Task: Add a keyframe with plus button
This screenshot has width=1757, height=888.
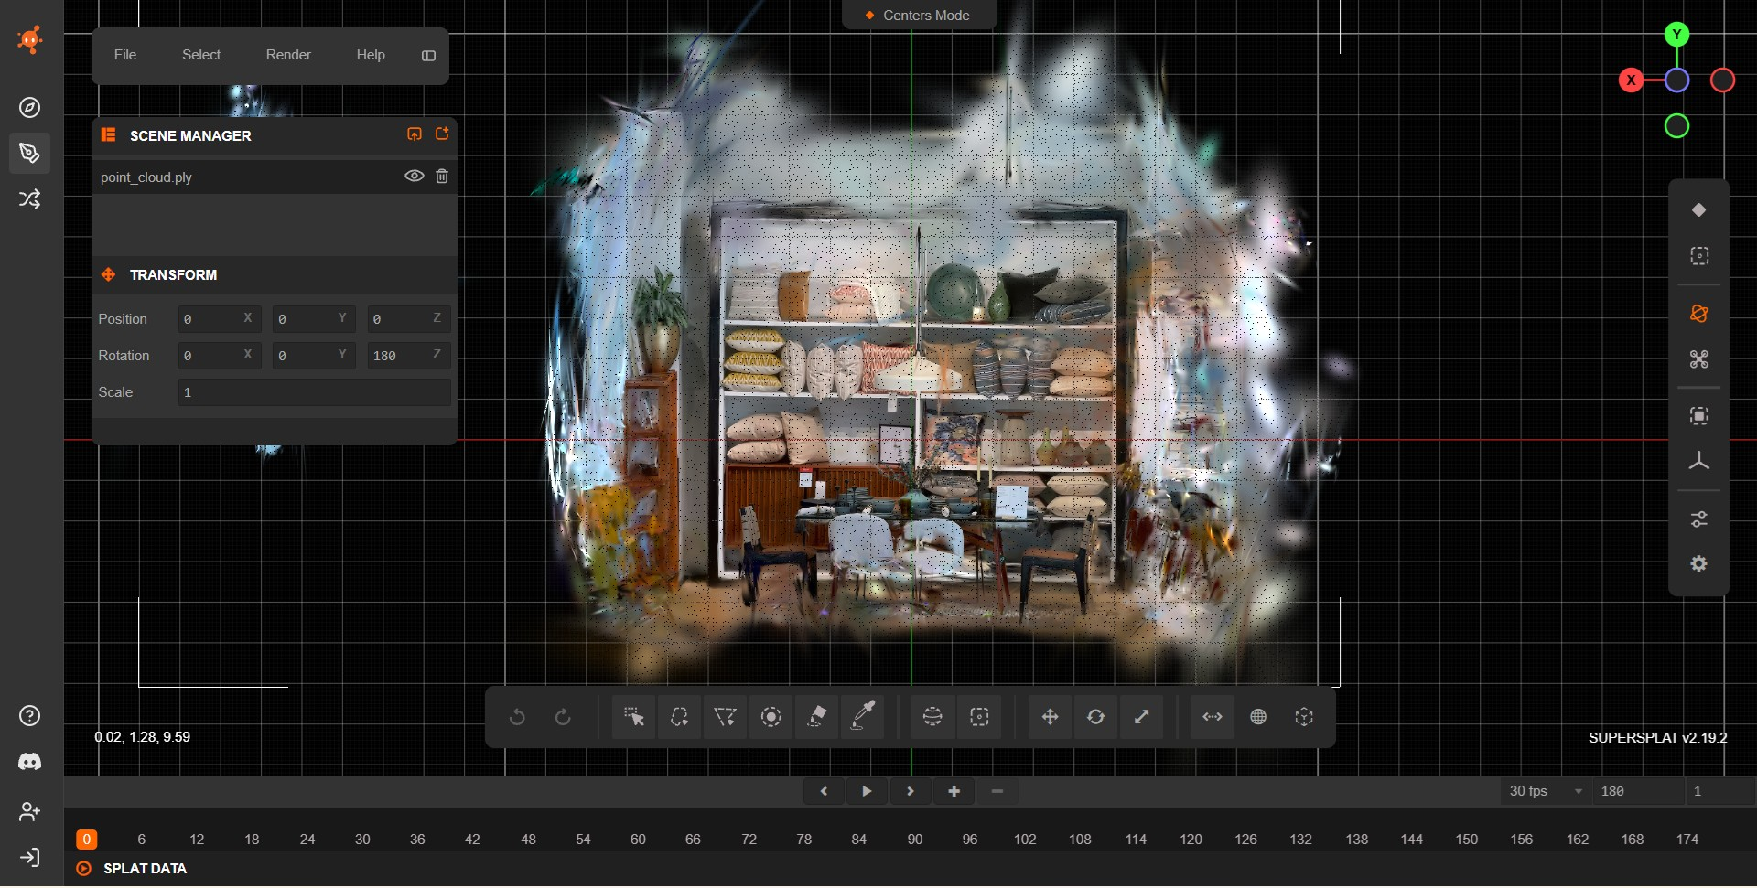Action: [954, 792]
